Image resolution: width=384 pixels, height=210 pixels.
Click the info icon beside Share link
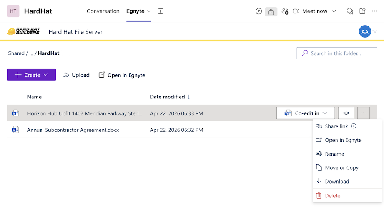coord(354,126)
